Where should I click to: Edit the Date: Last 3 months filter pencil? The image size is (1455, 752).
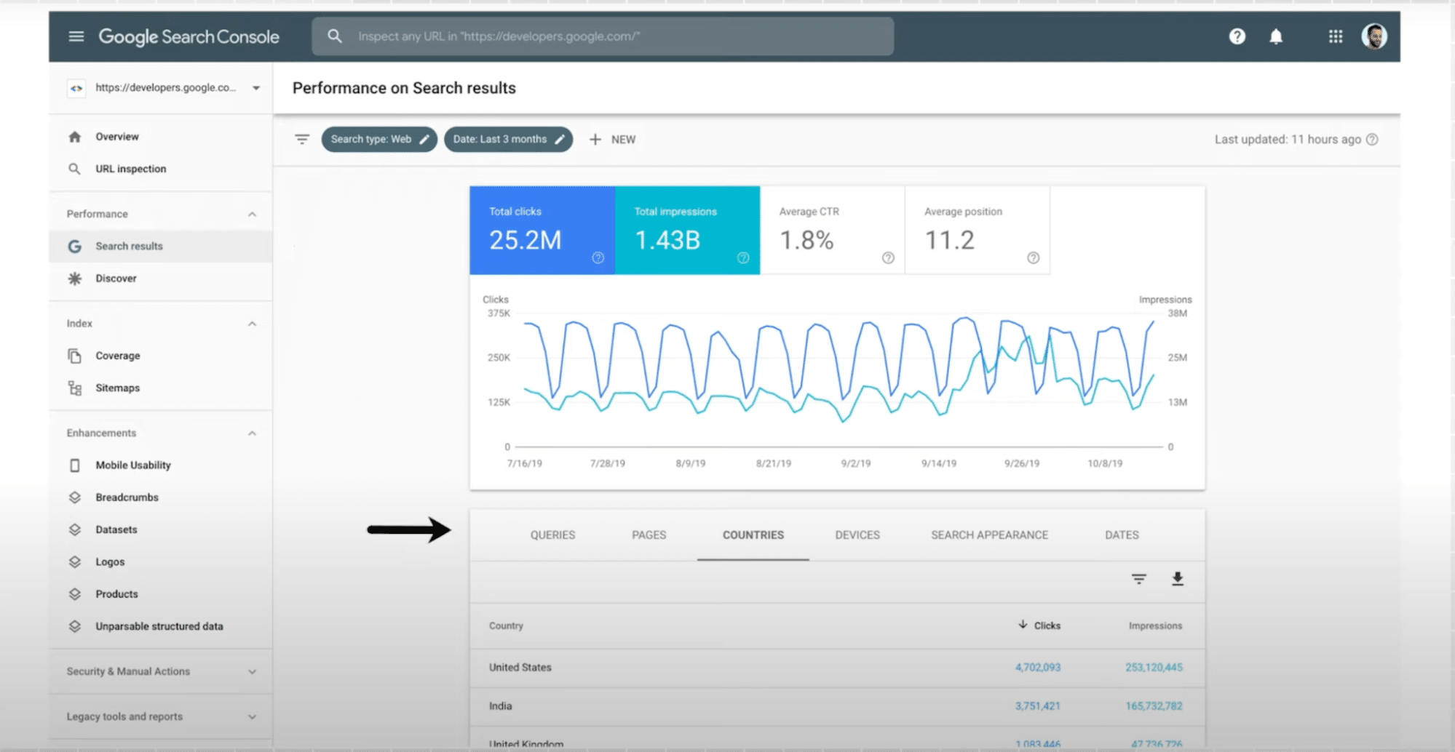(560, 139)
